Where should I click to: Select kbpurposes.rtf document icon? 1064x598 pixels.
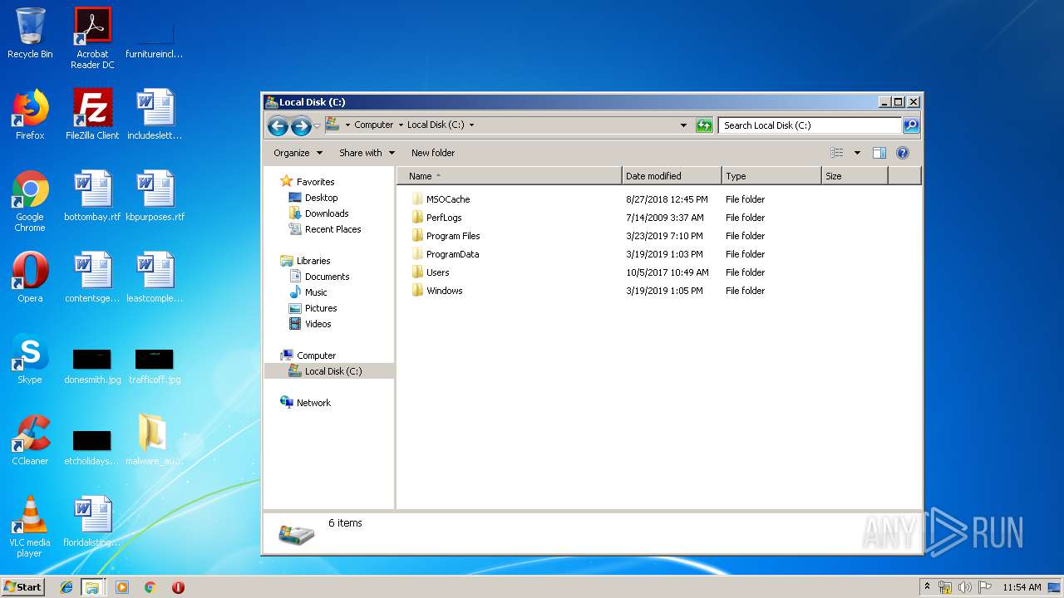(155, 196)
